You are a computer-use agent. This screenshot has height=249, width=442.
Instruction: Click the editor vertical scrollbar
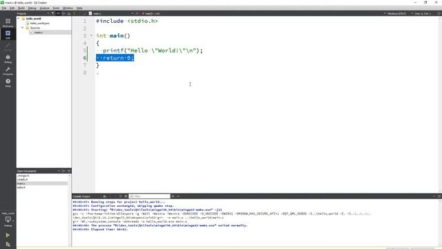(440, 104)
